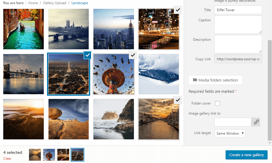
Task: Click into the Caption text area
Action: pos(238,25)
